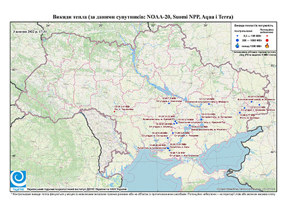Click the large blue circle legend symbol

238,40
